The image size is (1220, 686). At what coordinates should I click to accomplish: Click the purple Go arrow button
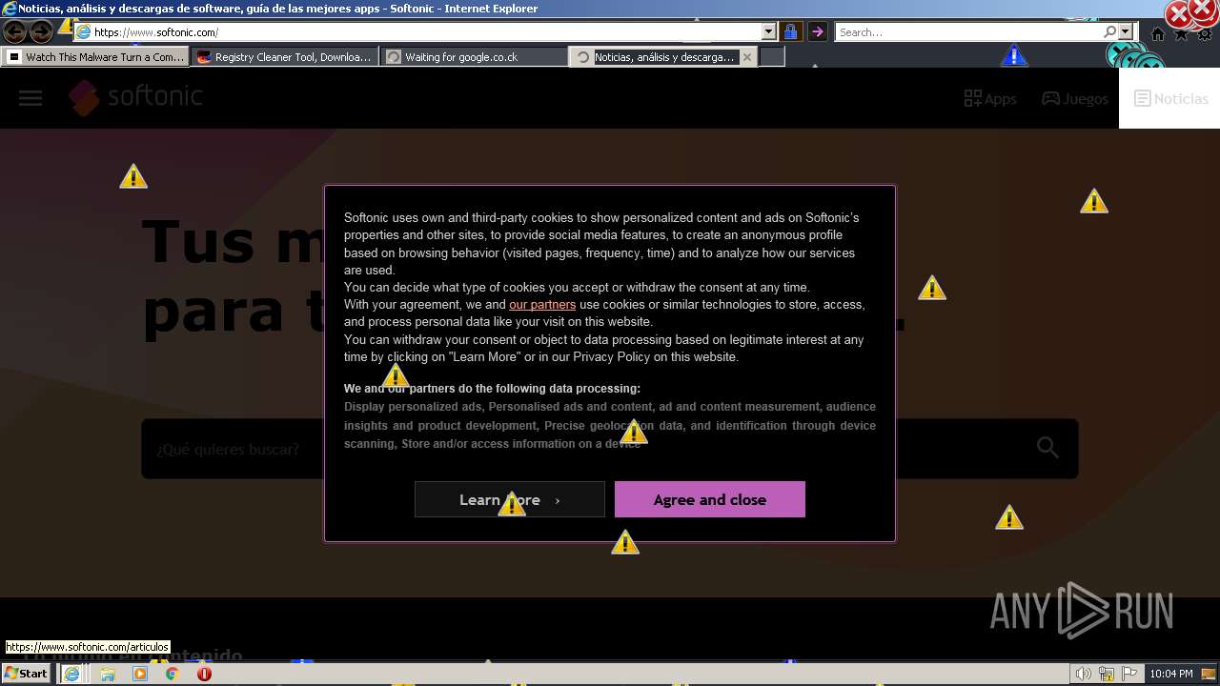(817, 32)
